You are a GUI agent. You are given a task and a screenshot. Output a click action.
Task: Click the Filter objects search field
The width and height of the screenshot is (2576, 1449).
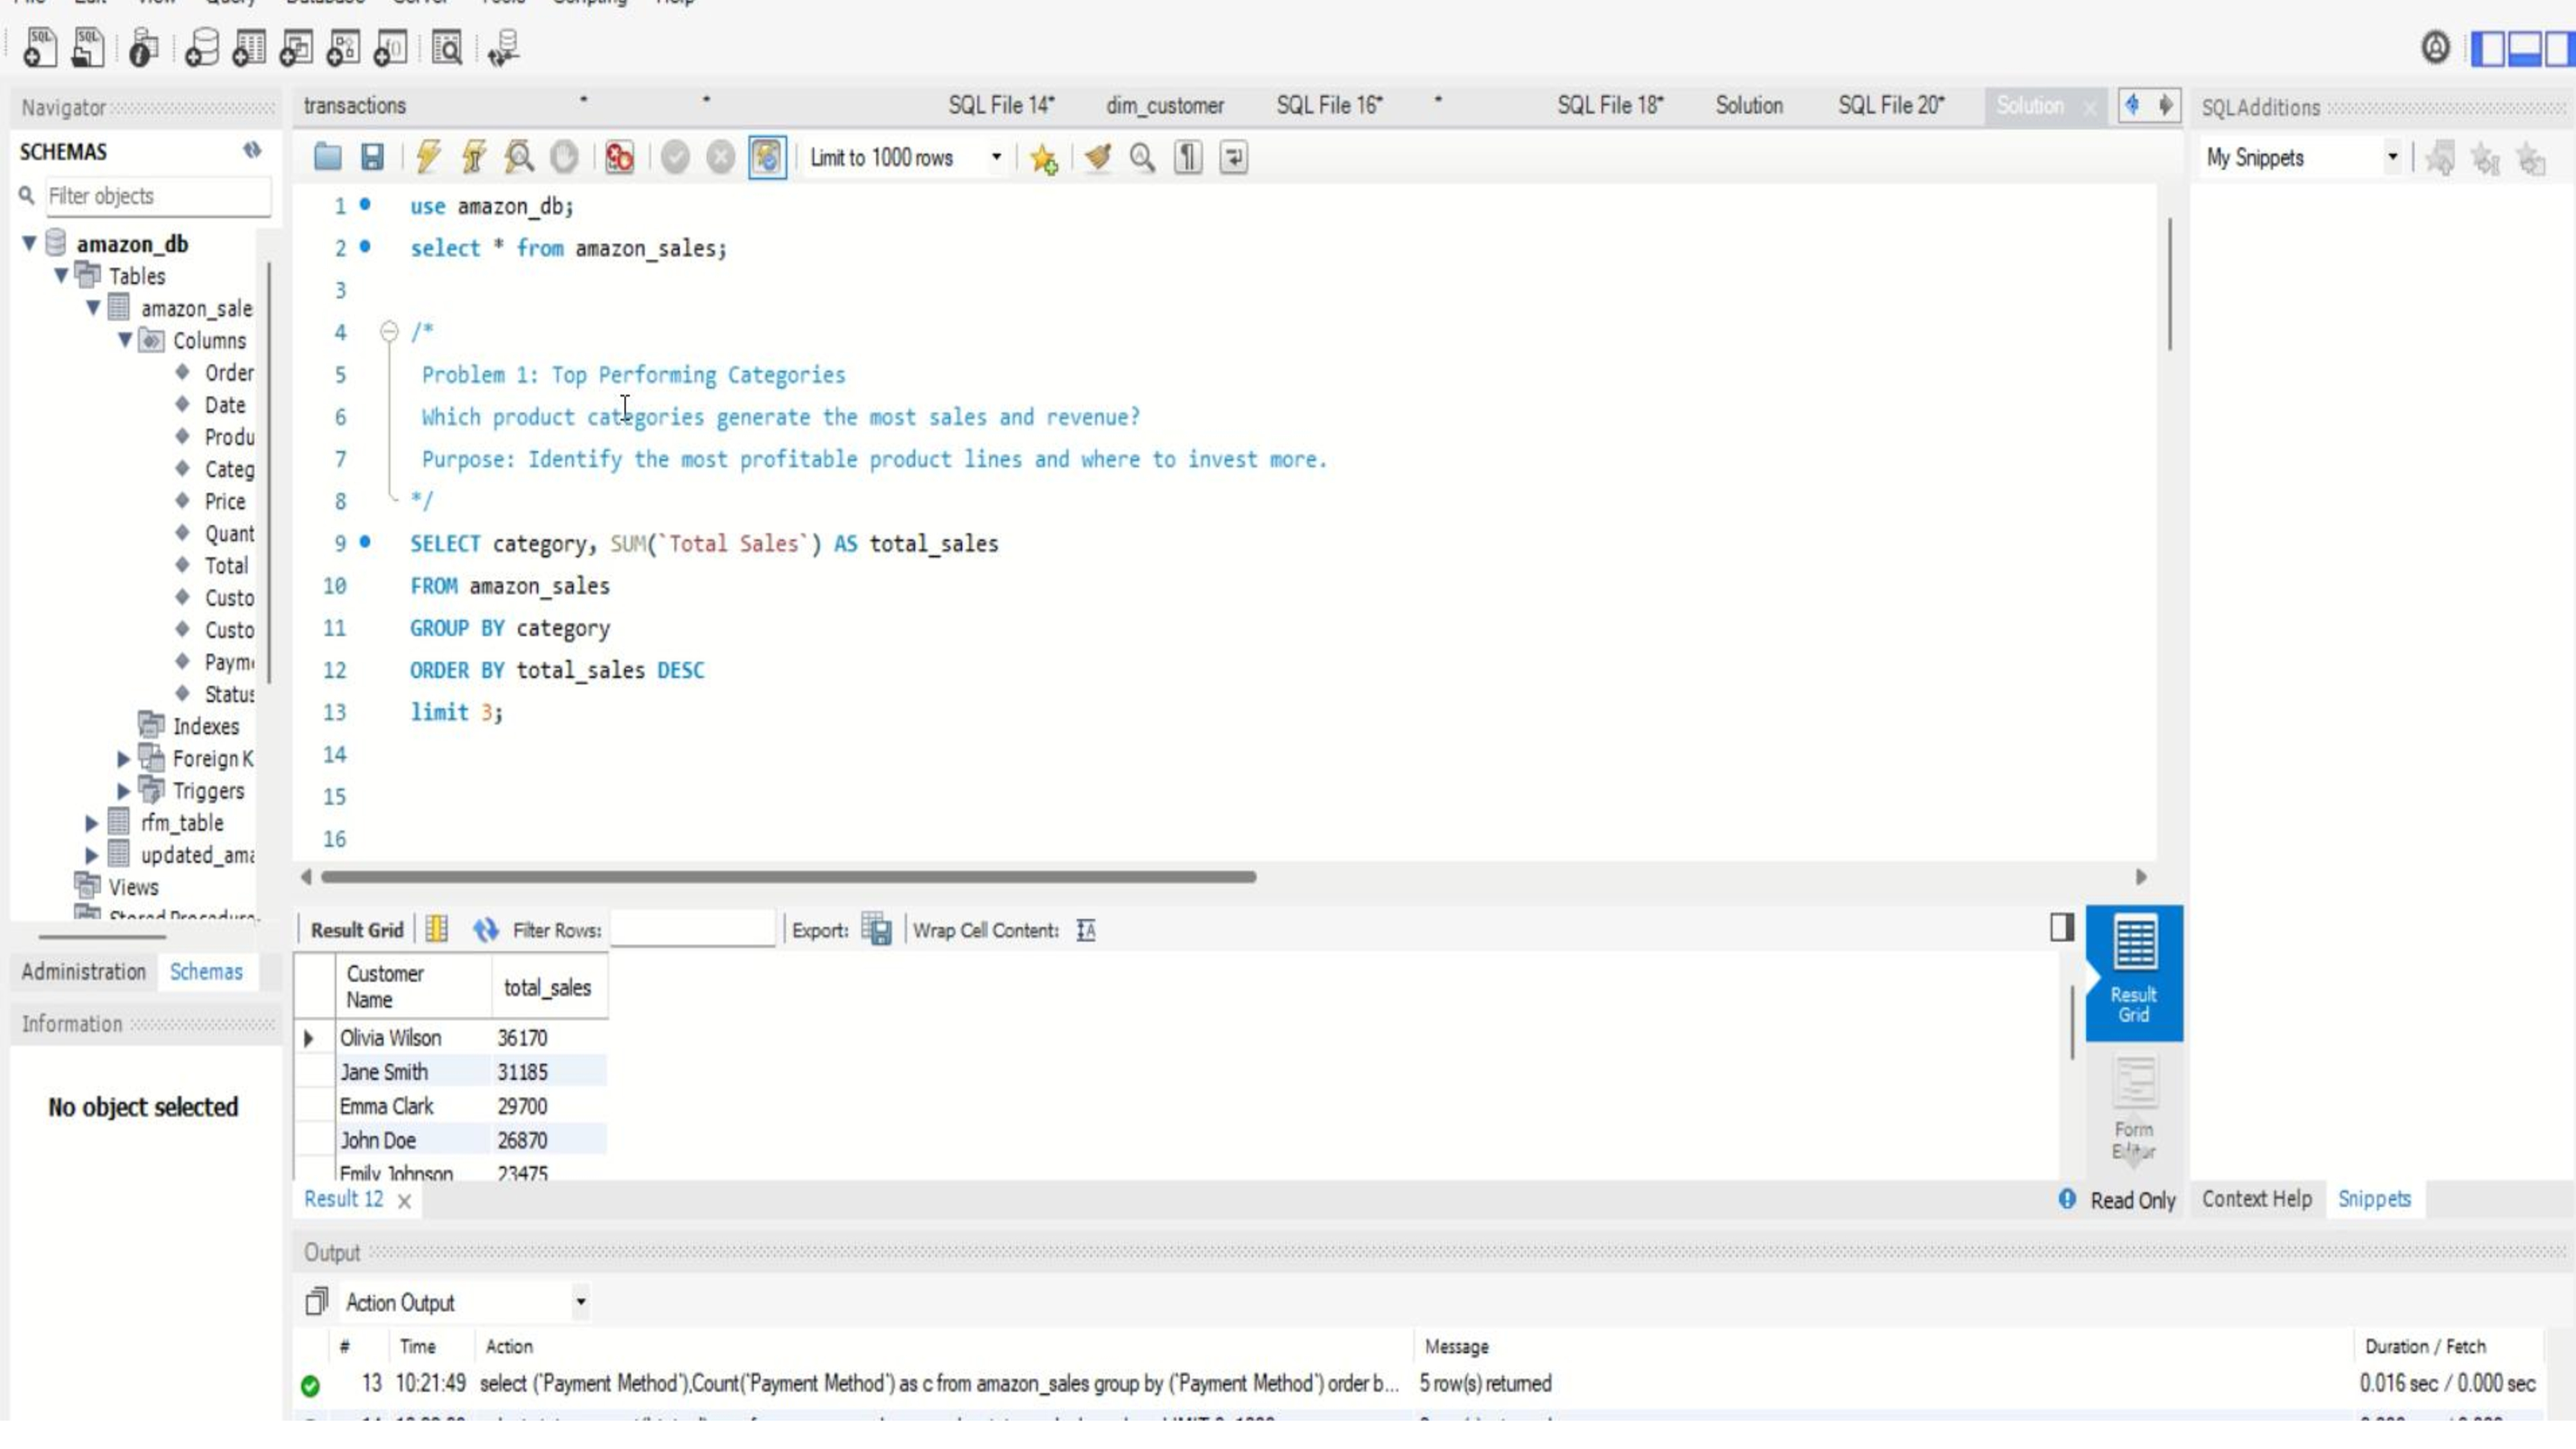pyautogui.click(x=157, y=196)
